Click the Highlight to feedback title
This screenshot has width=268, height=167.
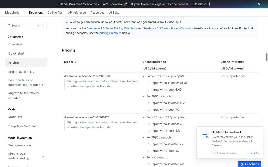pyautogui.click(x=226, y=132)
